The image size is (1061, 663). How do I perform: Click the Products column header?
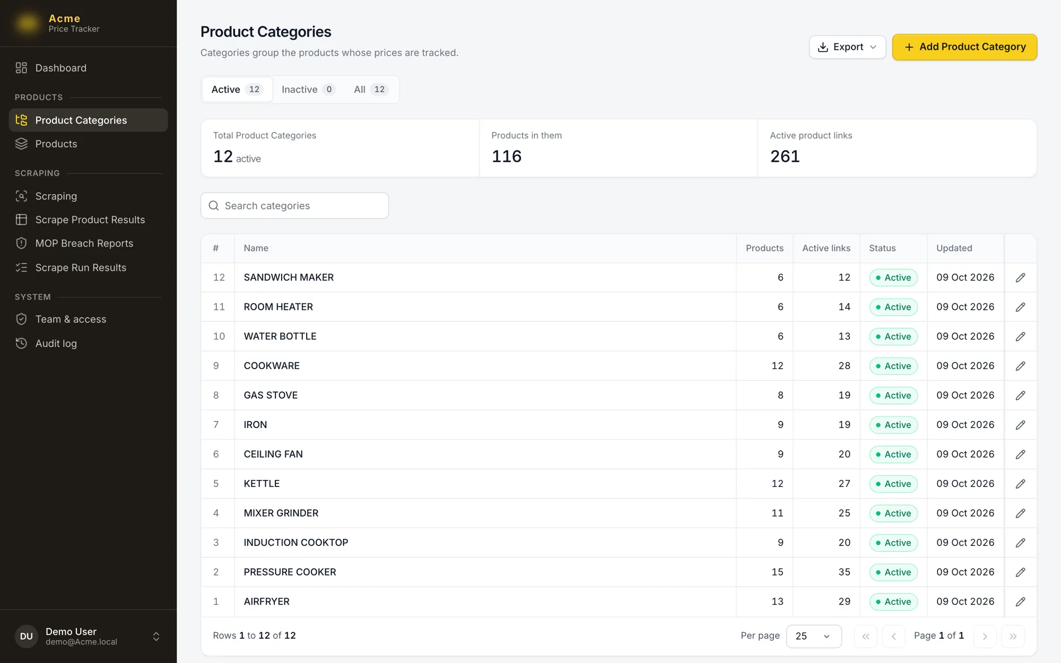pos(764,248)
